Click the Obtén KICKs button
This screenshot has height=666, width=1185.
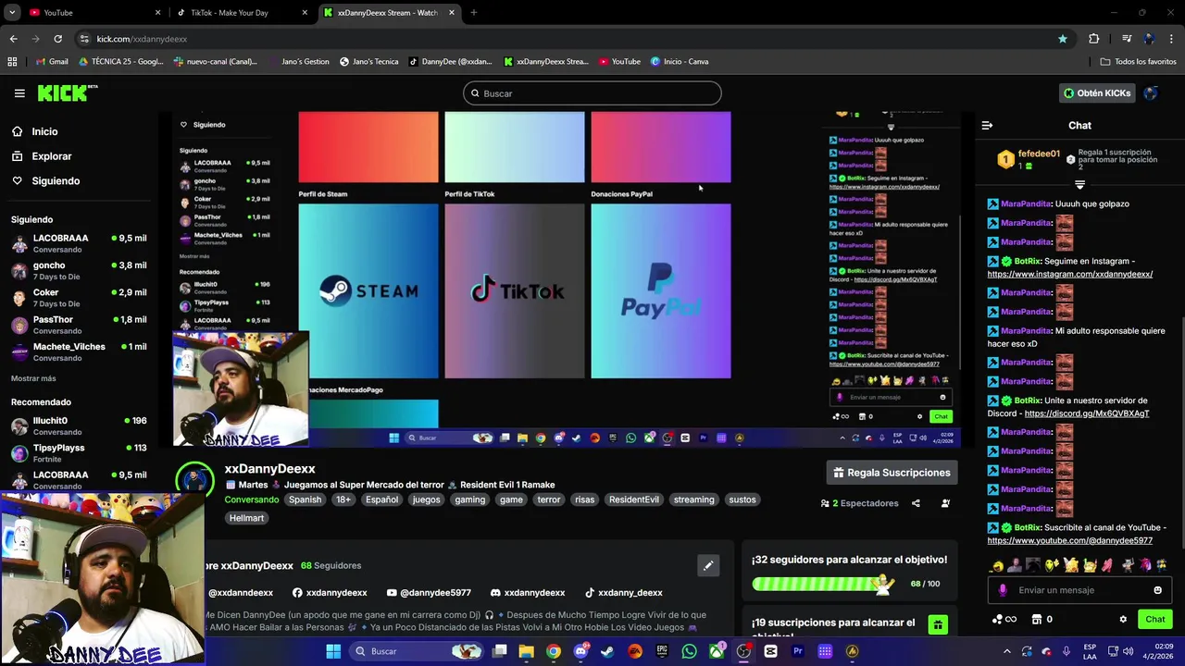[x=1097, y=93]
